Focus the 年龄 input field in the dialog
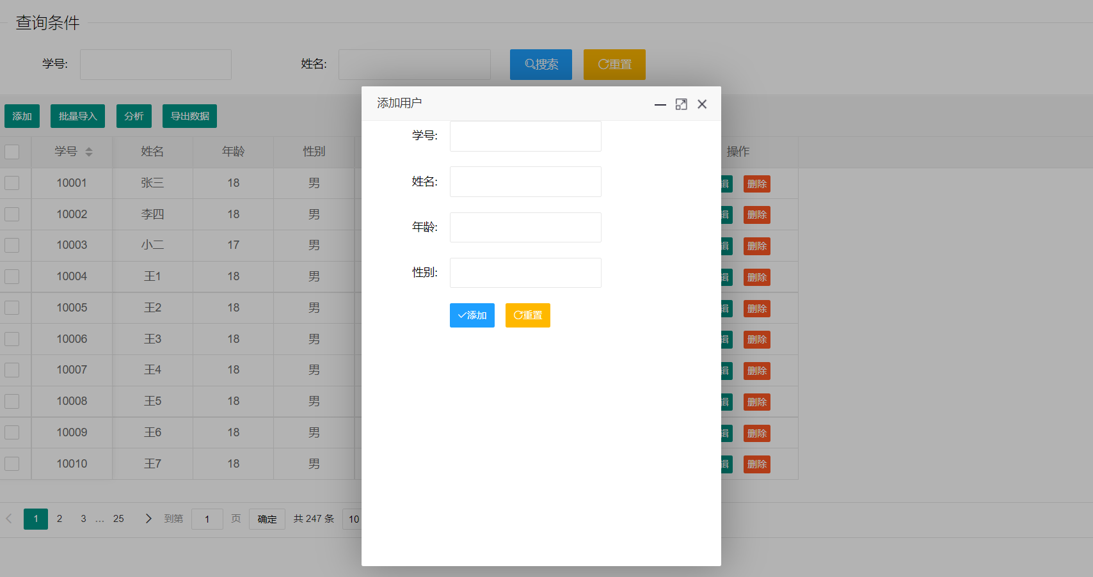This screenshot has width=1093, height=577. (x=525, y=227)
